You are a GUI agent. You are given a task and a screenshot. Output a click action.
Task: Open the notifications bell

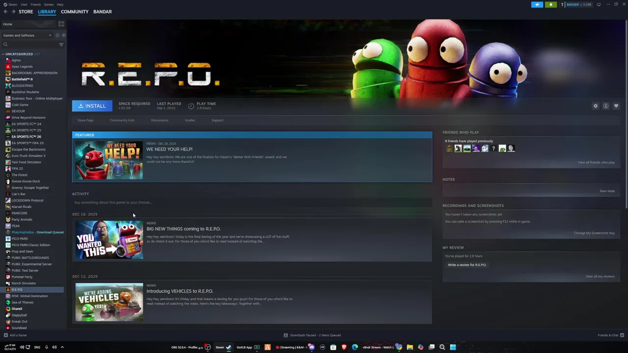pos(550,4)
